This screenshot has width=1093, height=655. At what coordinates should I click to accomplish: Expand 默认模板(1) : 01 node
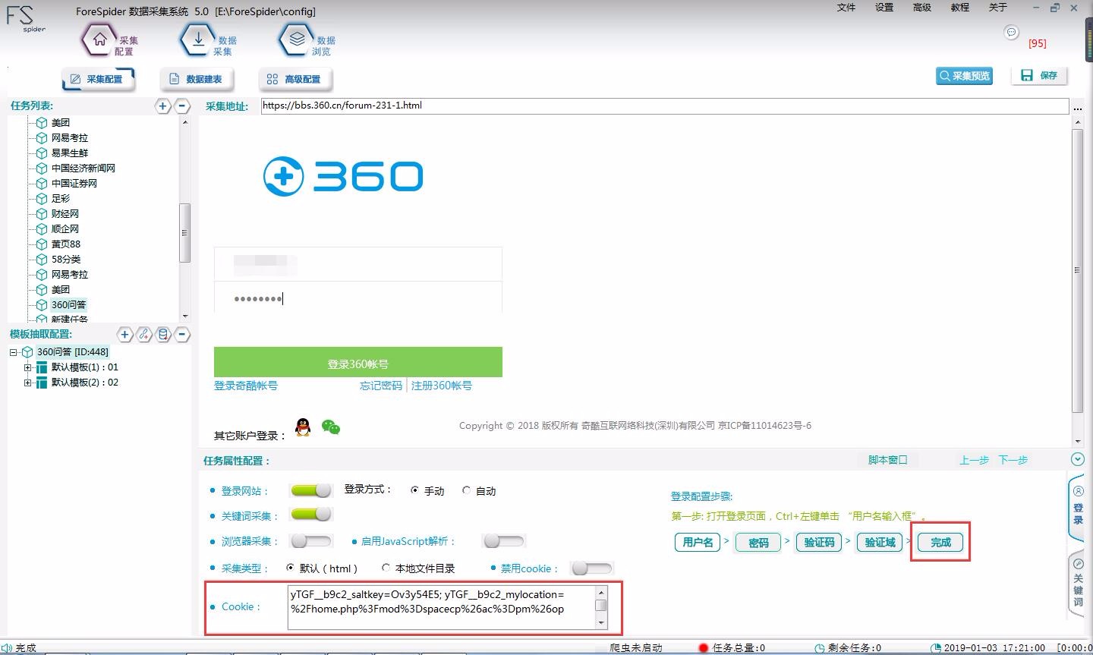pyautogui.click(x=27, y=367)
